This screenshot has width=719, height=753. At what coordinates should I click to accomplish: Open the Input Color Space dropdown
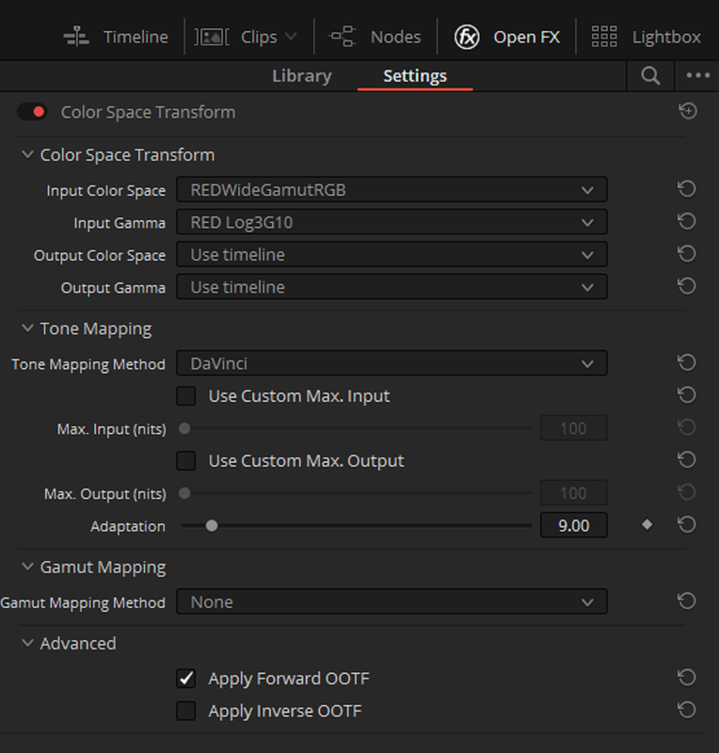tap(391, 190)
